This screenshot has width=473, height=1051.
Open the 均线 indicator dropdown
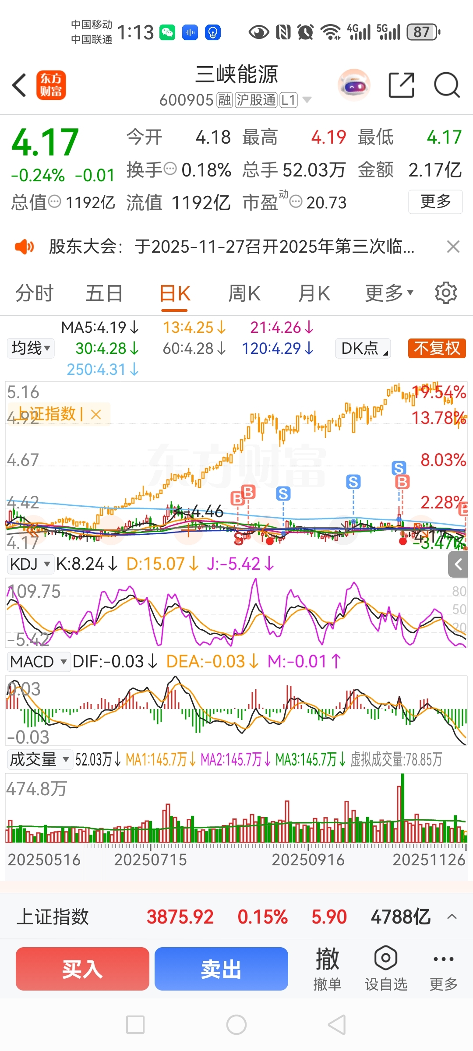(31, 349)
